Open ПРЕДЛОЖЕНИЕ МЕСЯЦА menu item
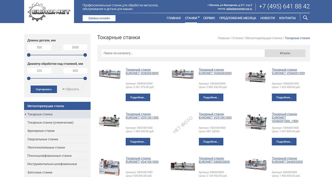This screenshot has width=332, height=177. [238, 18]
